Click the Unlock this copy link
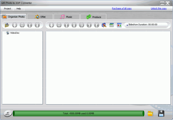173x120 pixels. coord(159,8)
